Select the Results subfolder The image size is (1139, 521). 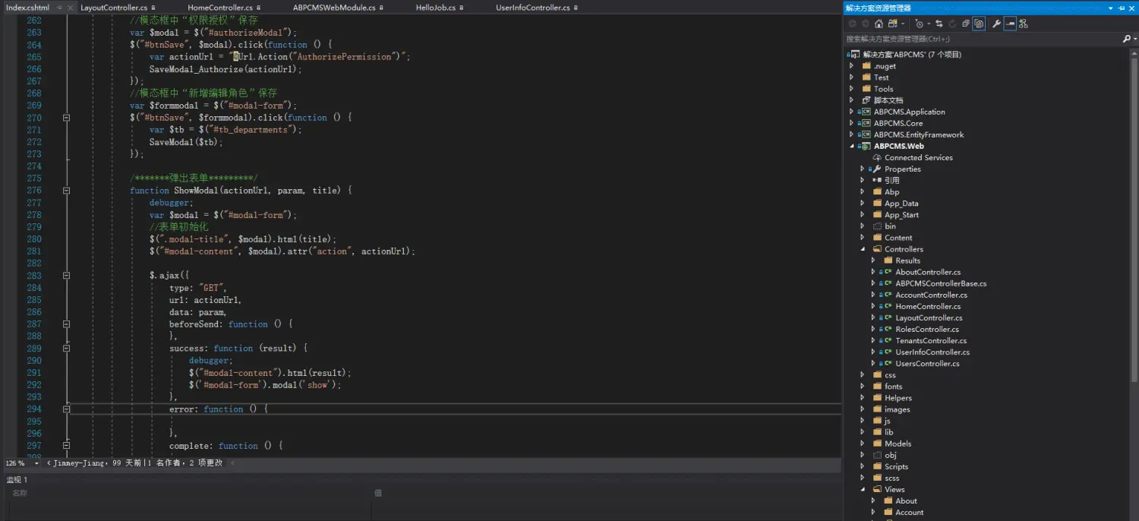[x=907, y=260]
